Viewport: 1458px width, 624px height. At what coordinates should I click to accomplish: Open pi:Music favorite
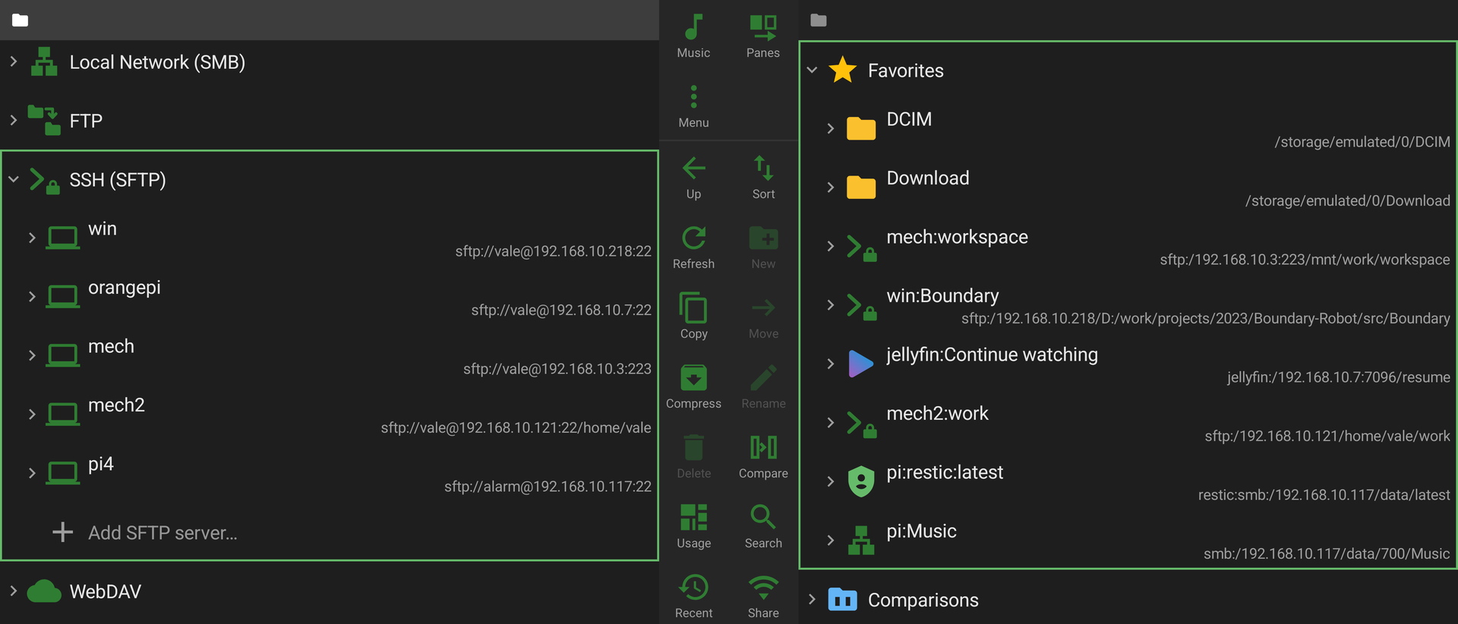[1128, 540]
